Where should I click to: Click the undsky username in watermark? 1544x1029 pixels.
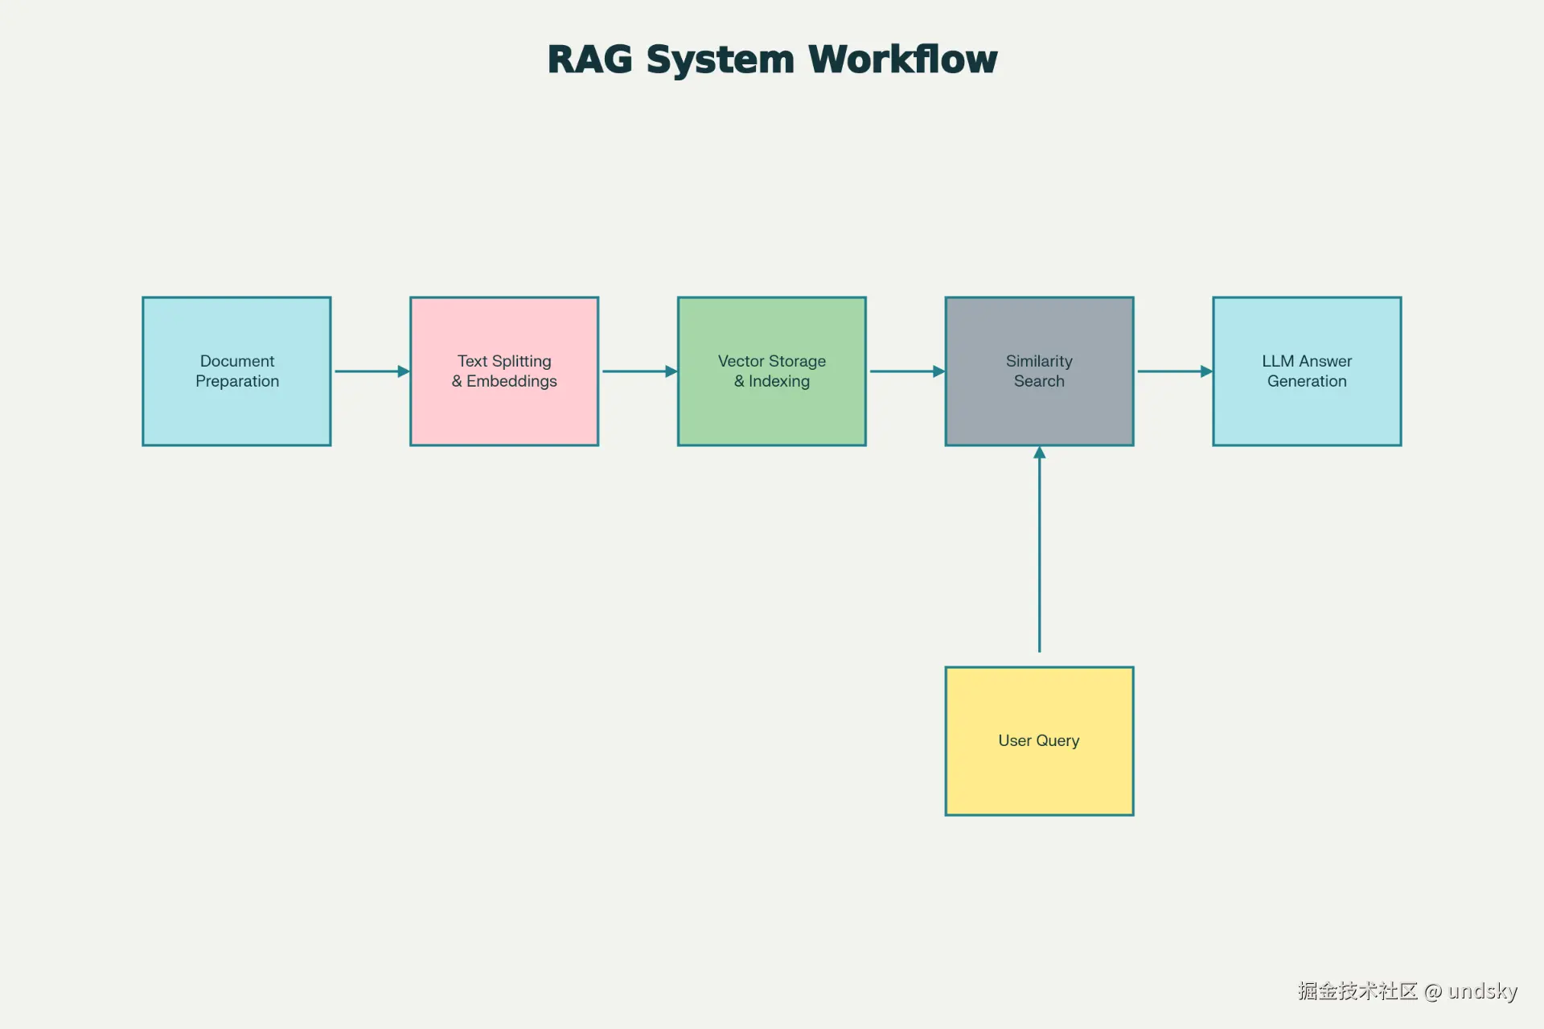coord(1482,991)
